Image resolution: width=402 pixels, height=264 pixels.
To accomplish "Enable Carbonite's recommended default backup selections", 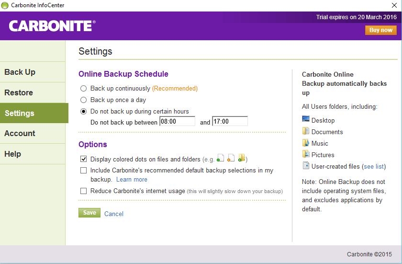I will coord(83,171).
